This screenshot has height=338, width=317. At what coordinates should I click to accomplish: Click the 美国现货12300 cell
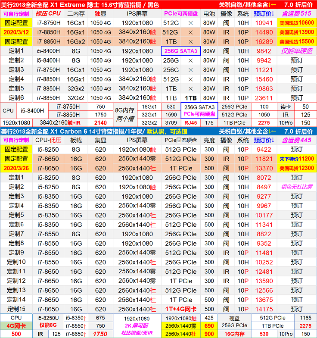coord(297,168)
